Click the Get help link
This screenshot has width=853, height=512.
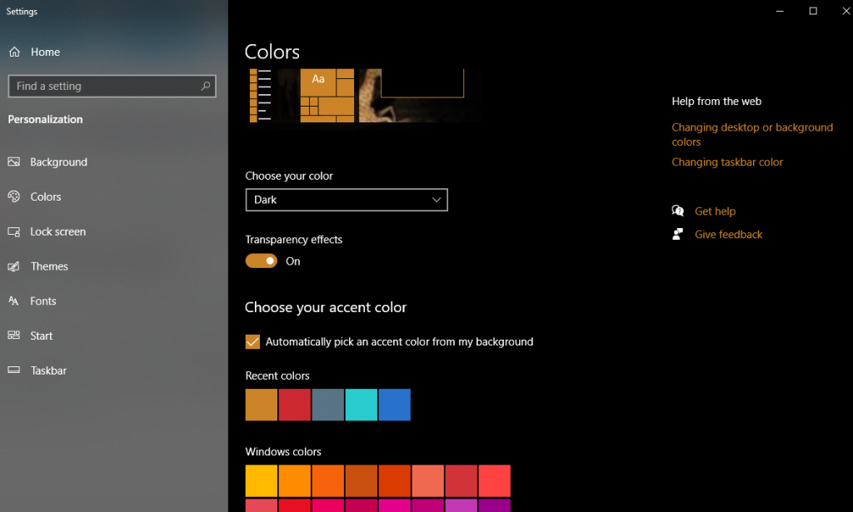point(715,211)
